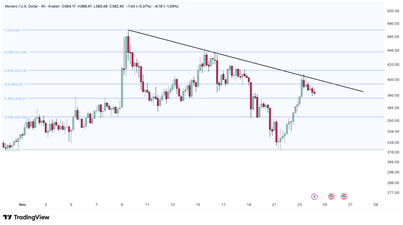This screenshot has width=403, height=225.
Task: Select the 0.5 (394.25) Fibonacci level label
Action: click(x=14, y=84)
